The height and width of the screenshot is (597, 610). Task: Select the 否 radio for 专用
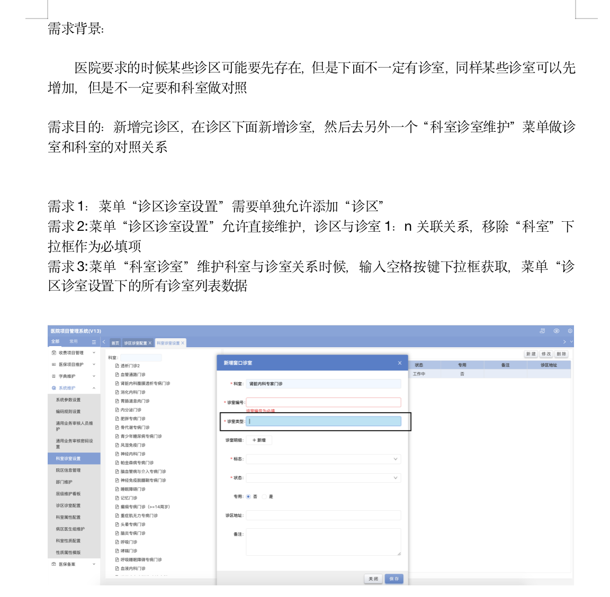tap(248, 496)
